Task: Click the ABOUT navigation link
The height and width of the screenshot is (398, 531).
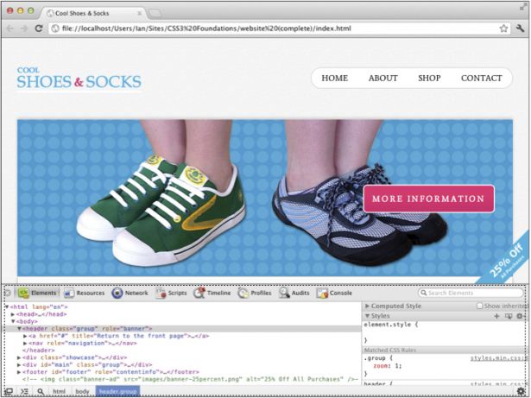Action: point(383,79)
